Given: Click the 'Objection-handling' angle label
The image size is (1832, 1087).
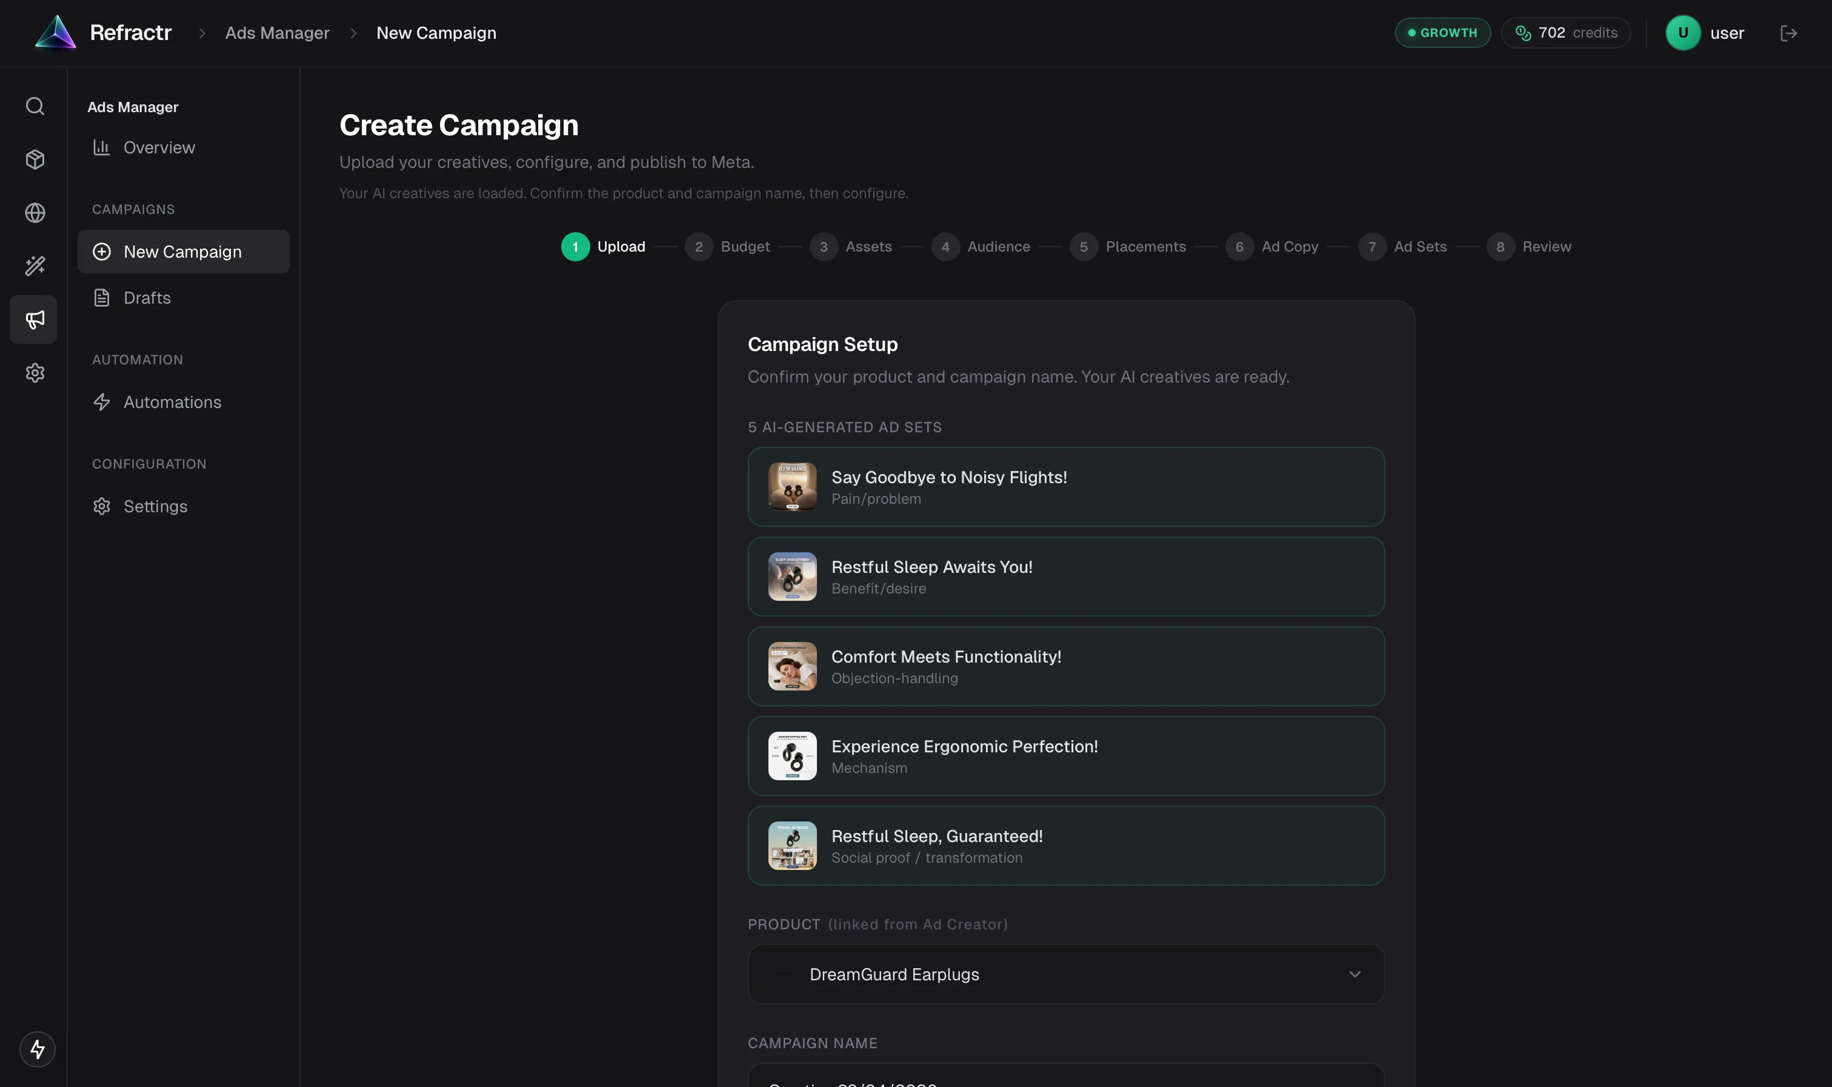Looking at the screenshot, I should click(x=894, y=678).
